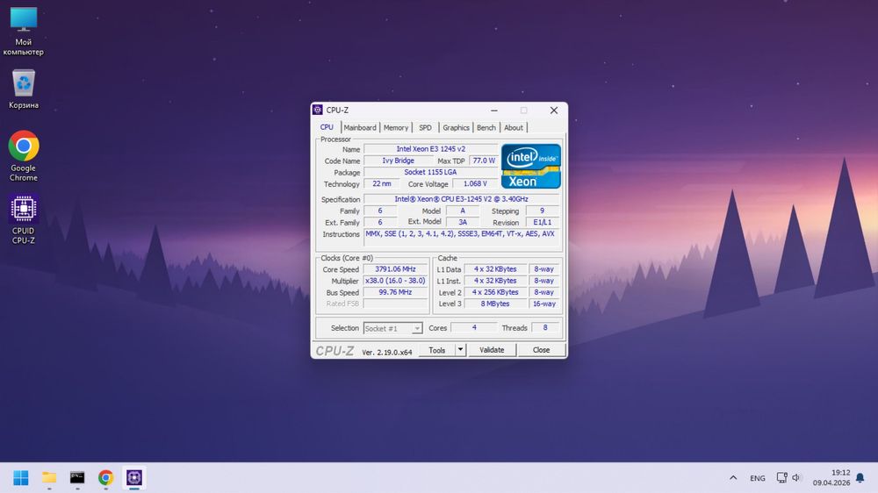The image size is (878, 493).
Task: Open the notifications bell icon
Action: click(860, 477)
